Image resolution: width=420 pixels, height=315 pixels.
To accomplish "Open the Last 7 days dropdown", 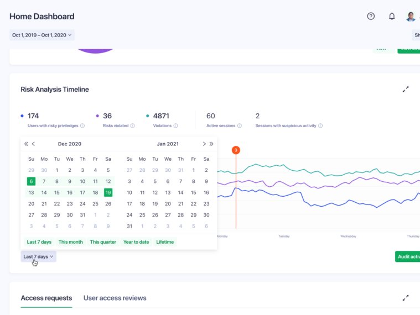I will (x=38, y=256).
